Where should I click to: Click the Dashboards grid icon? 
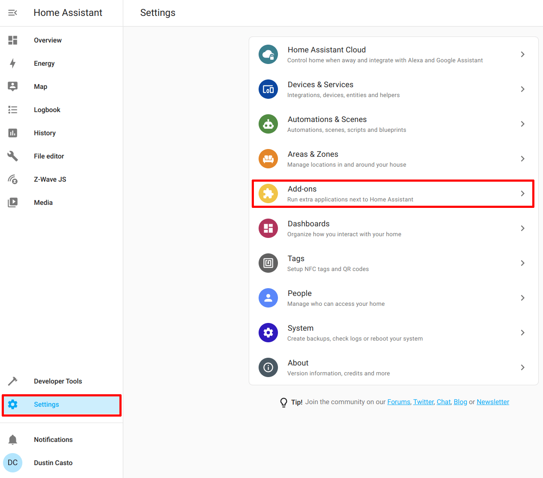[x=268, y=228]
